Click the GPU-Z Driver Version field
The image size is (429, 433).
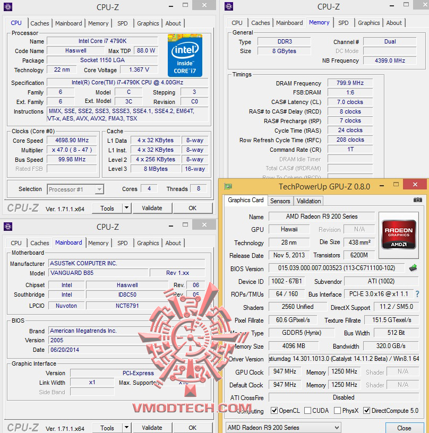344,359
